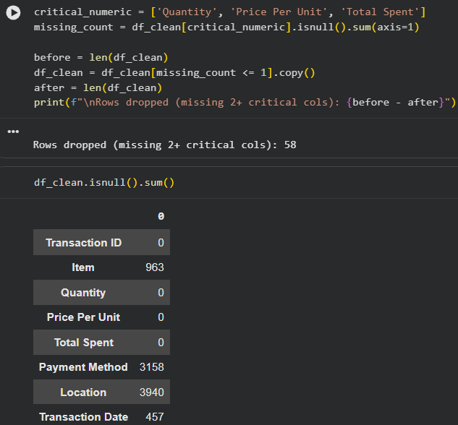Click the Location null count value 3940
Screen dimensions: 458x425
(x=151, y=392)
